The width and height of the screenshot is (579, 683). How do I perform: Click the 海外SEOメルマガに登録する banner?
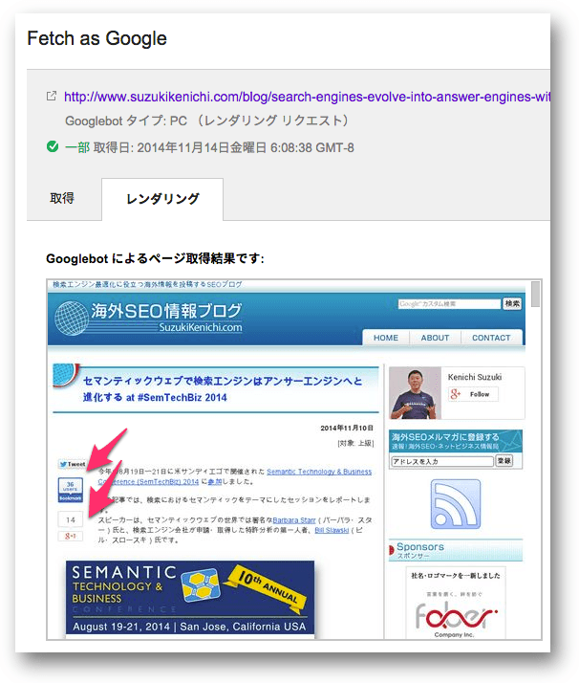(456, 441)
